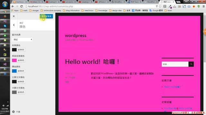Click the color picker eyedropper extension icon
This screenshot has width=206, height=115.
(170, 6)
